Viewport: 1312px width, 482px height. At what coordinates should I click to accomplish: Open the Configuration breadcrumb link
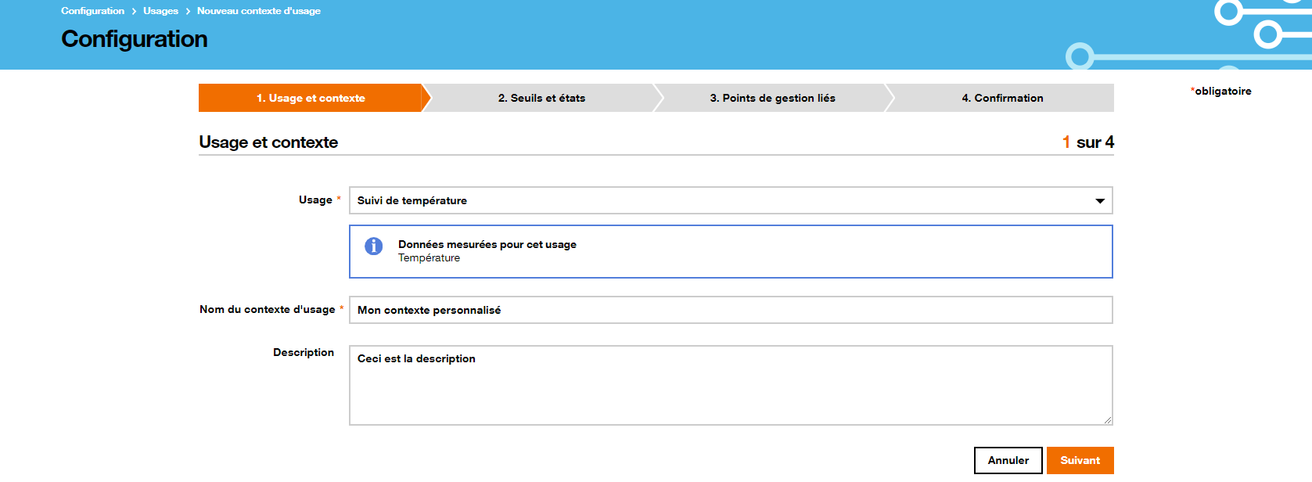tap(92, 11)
